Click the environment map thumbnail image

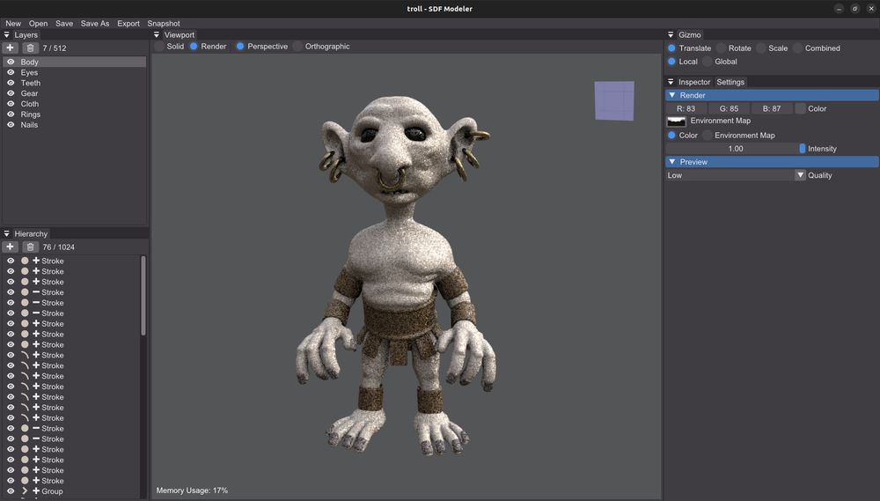(x=676, y=122)
